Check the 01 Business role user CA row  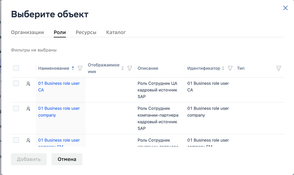tap(16, 83)
